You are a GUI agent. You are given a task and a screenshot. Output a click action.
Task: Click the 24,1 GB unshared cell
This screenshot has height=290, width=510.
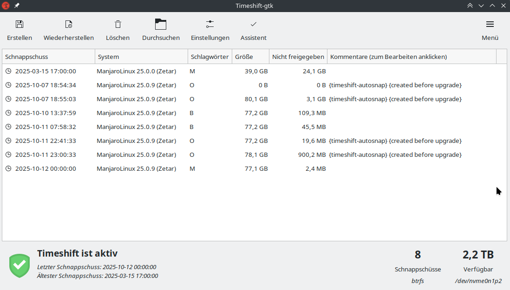coord(314,71)
